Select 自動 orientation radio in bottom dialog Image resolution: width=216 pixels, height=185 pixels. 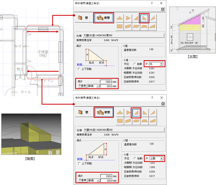coord(135,158)
